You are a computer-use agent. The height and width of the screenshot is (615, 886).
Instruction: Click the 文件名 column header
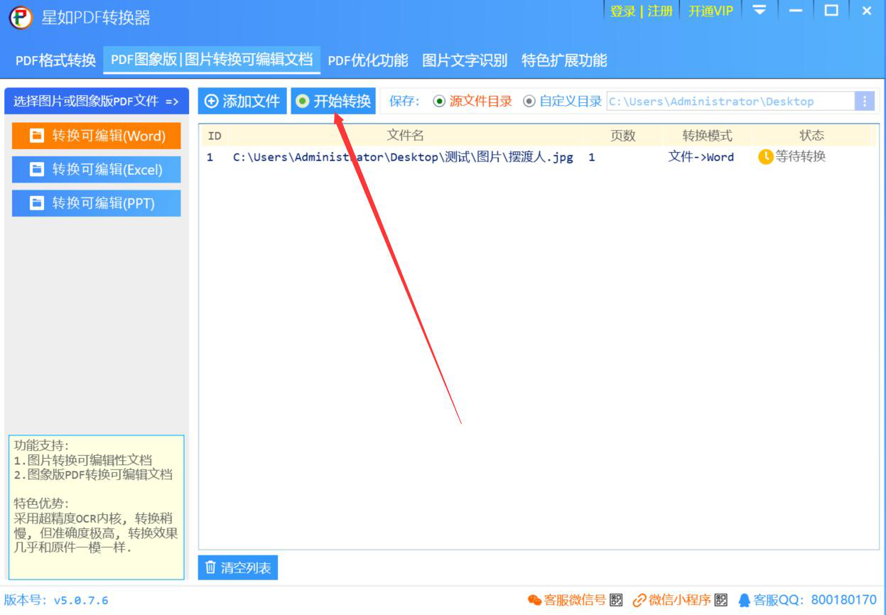(x=405, y=136)
